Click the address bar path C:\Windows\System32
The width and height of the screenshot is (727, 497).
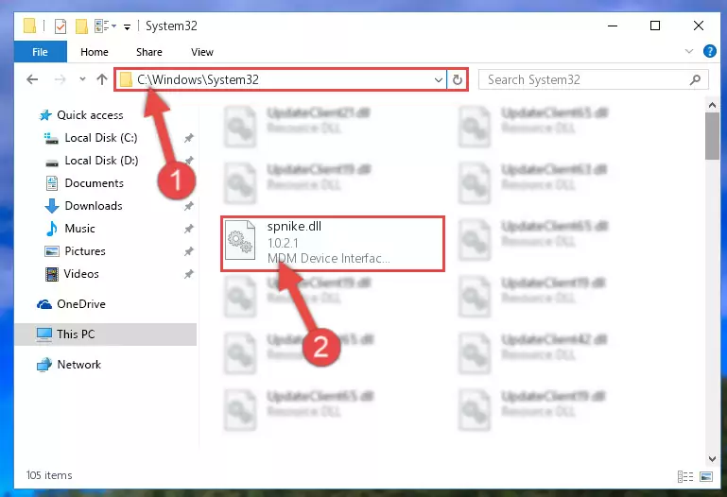(x=198, y=79)
